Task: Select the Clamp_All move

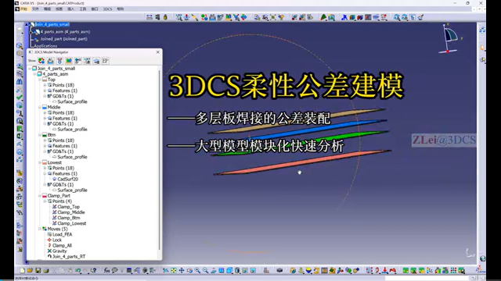Action: coord(62,246)
